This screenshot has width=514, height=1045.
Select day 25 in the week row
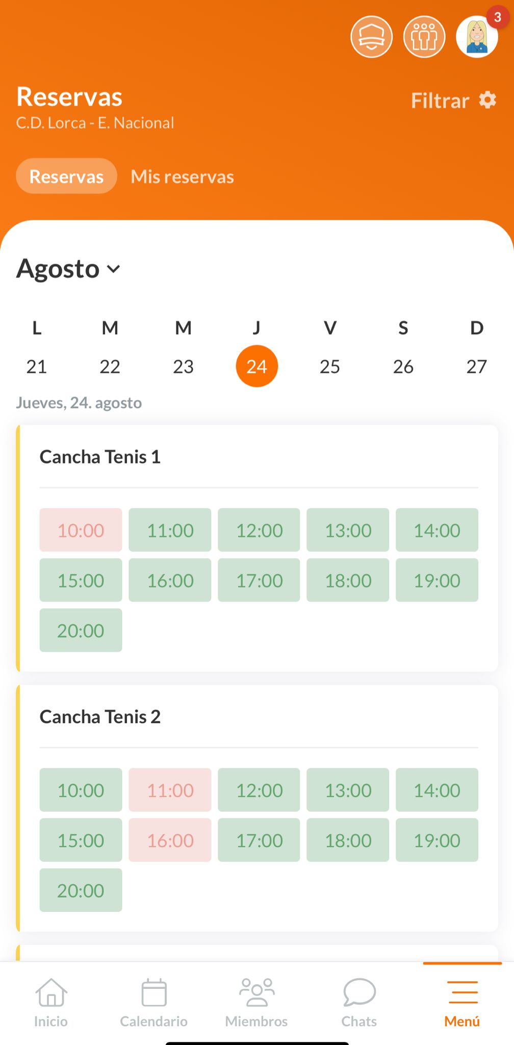tap(330, 366)
